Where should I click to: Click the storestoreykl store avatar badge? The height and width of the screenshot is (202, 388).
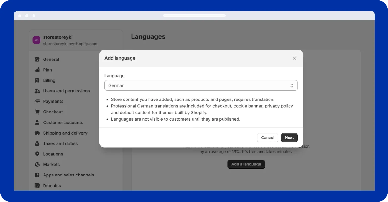click(x=36, y=40)
